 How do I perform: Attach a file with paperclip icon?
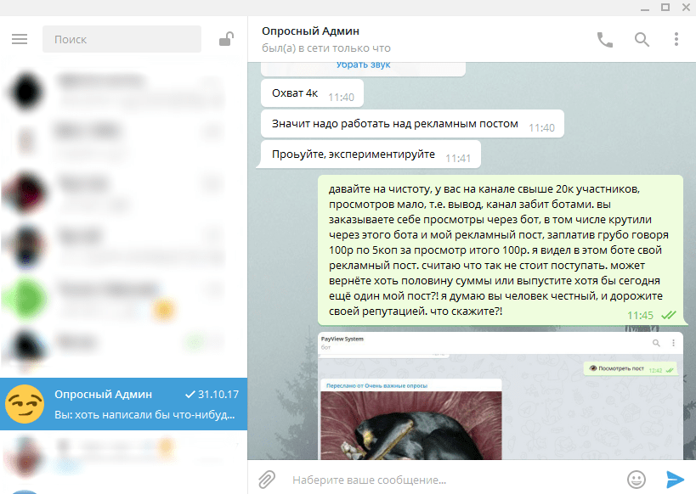point(267,480)
